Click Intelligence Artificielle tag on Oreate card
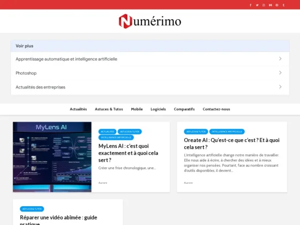This screenshot has height=225, width=300. [x=227, y=132]
